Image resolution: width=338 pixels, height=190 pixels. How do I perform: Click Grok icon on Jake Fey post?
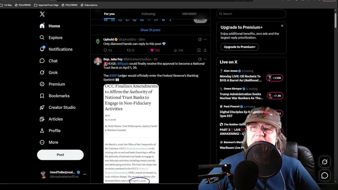click(x=200, y=59)
